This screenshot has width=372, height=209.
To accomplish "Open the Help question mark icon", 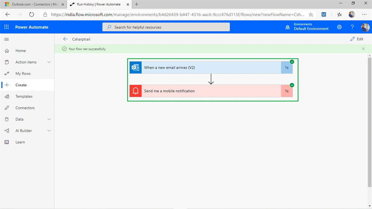I will [352, 27].
